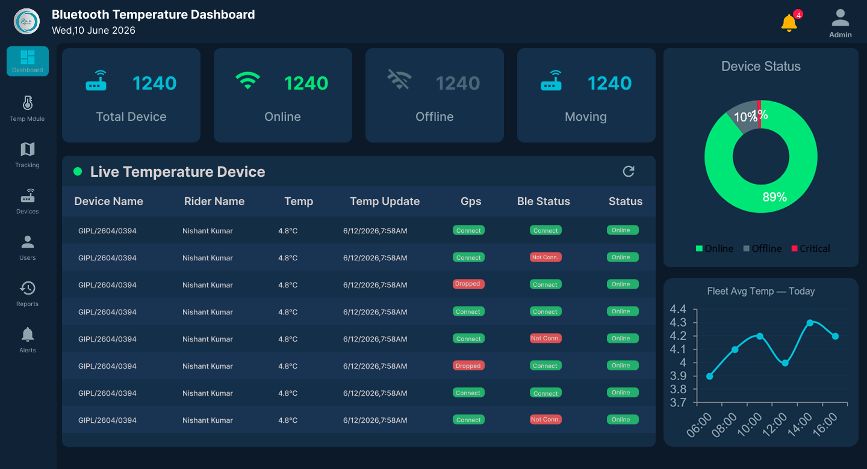Open the Temp Mdule thermometer icon
The image size is (867, 469).
27,103
